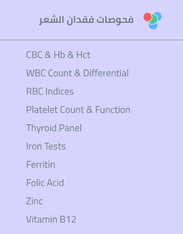
Task: Open the Folic Acid test item
Action: [45, 183]
